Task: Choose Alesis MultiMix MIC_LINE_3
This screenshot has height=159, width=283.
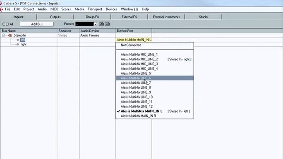Action: pos(155,64)
